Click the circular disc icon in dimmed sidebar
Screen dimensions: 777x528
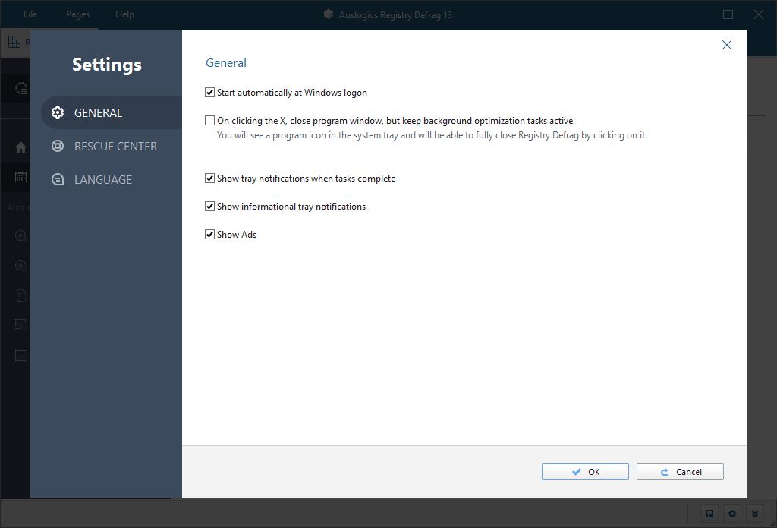[20, 236]
